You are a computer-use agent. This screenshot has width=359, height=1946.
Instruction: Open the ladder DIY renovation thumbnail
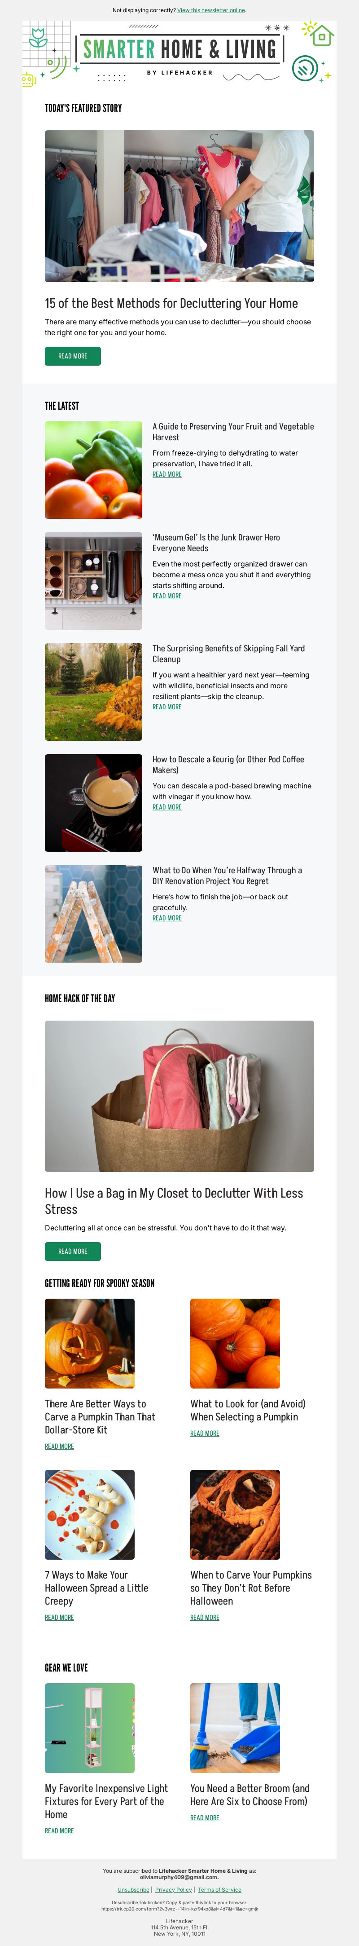coord(93,914)
